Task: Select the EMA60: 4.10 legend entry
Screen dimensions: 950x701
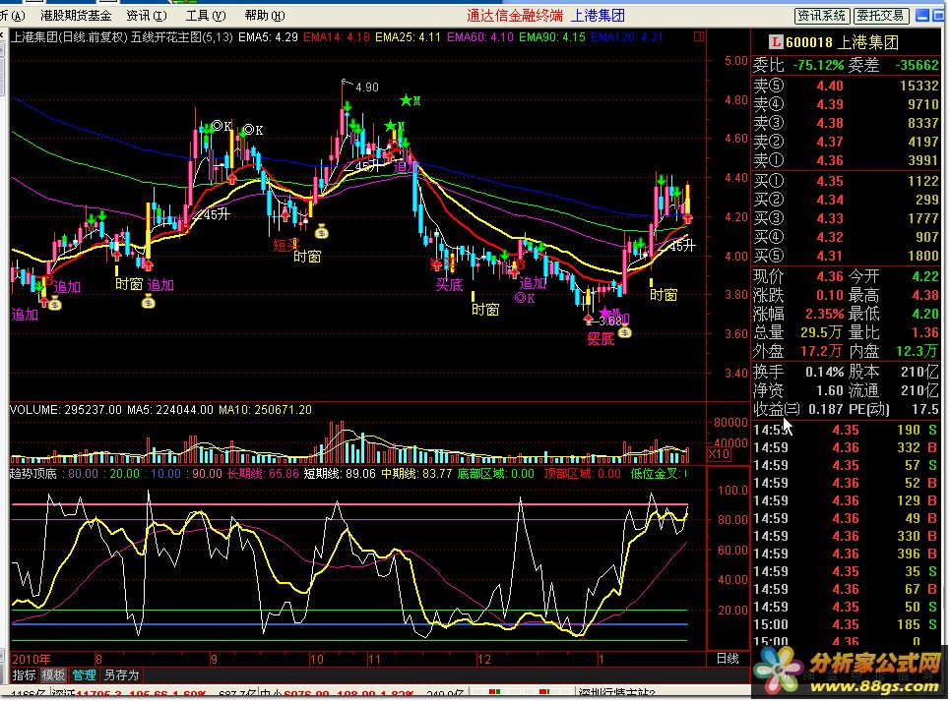Action: click(479, 37)
